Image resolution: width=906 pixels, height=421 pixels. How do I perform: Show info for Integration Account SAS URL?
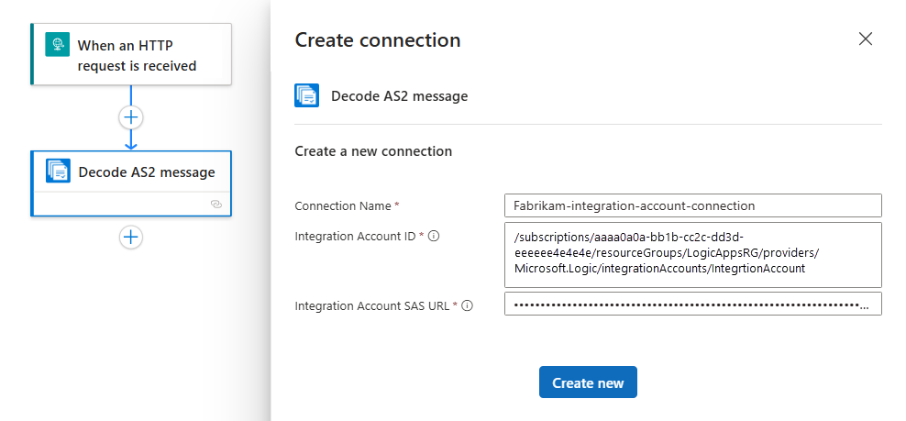pyautogui.click(x=468, y=305)
